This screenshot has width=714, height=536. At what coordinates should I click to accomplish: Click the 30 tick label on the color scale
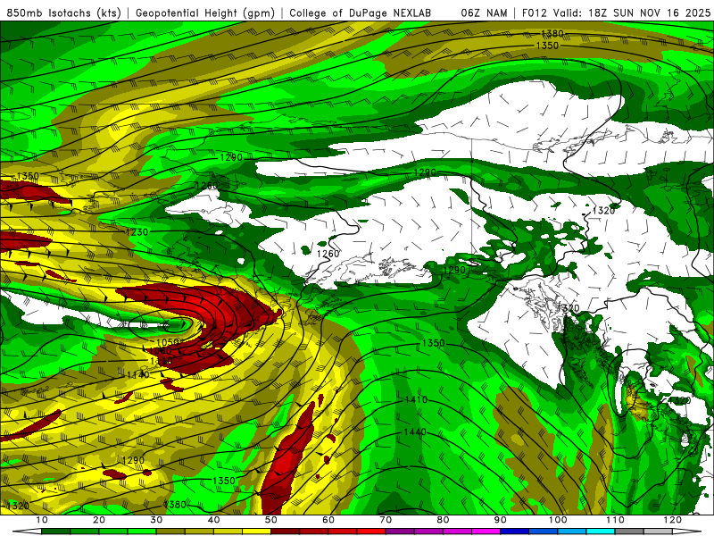156,520
